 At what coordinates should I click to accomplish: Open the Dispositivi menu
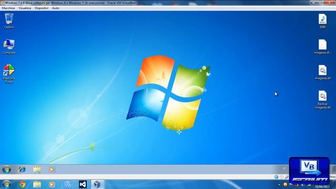pos(41,8)
